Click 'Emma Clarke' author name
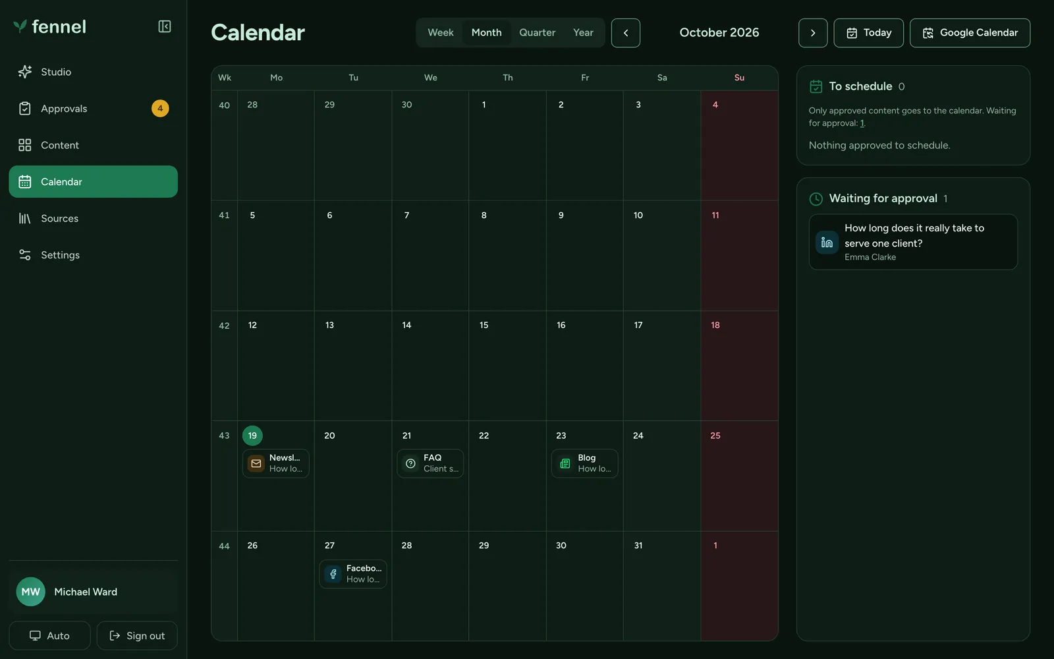This screenshot has height=659, width=1054. [870, 257]
